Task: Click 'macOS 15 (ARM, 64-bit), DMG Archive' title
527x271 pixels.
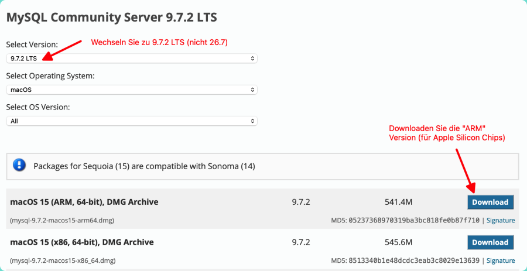Action: 84,202
